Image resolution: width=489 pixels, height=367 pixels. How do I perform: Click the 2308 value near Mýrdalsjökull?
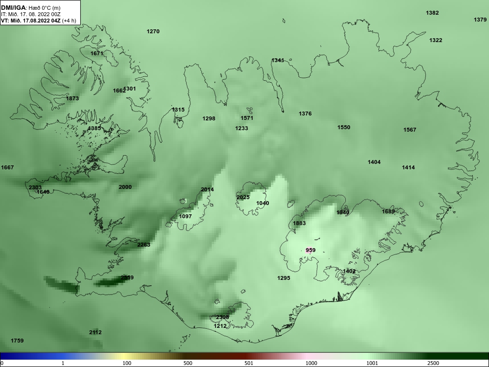click(x=222, y=318)
